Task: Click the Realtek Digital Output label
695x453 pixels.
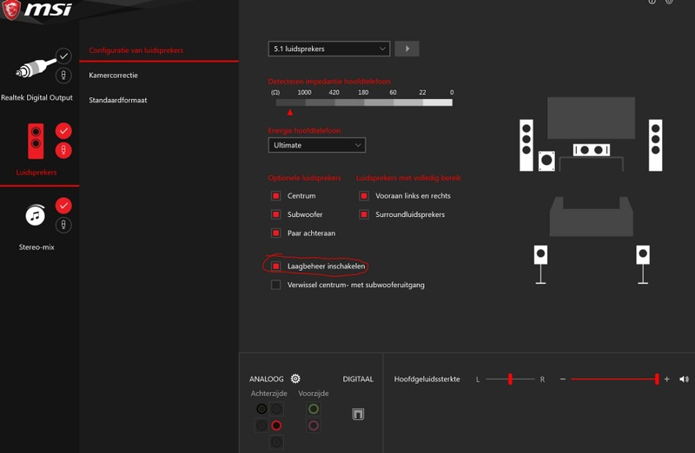Action: tap(36, 98)
